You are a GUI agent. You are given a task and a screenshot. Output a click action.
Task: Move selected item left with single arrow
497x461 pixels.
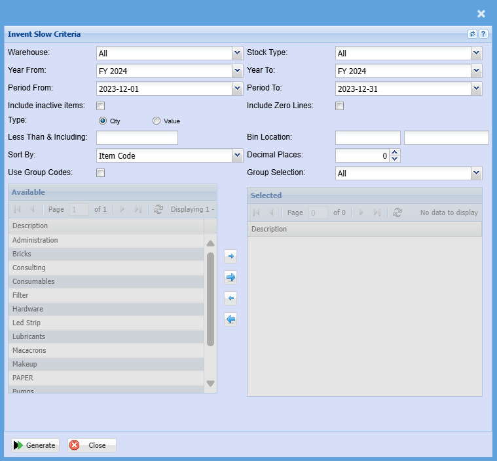(x=230, y=298)
